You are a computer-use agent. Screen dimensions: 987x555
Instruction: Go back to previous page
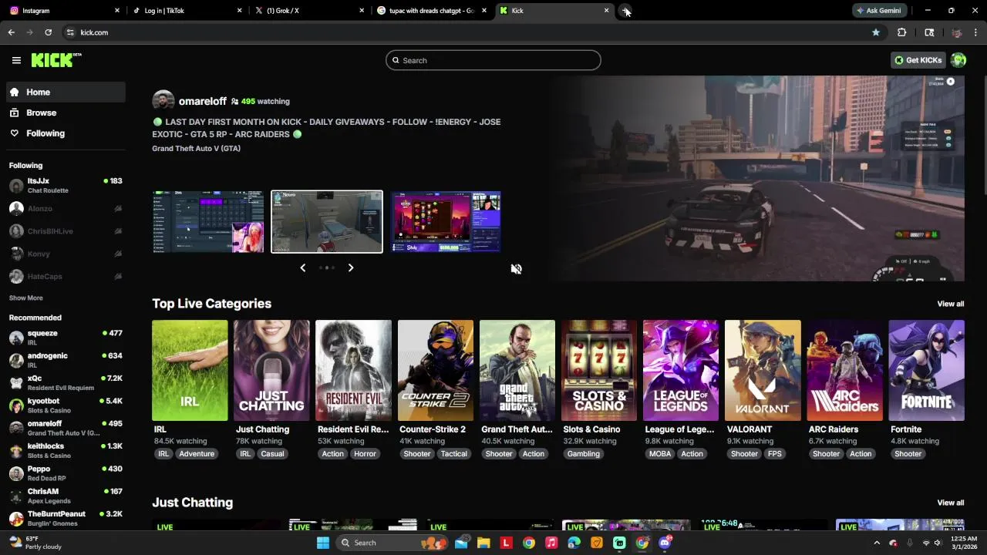[x=11, y=32]
